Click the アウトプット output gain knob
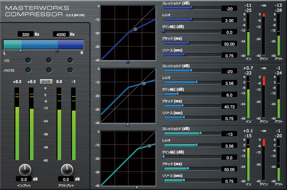This screenshot has width=287, height=190. click(x=67, y=170)
